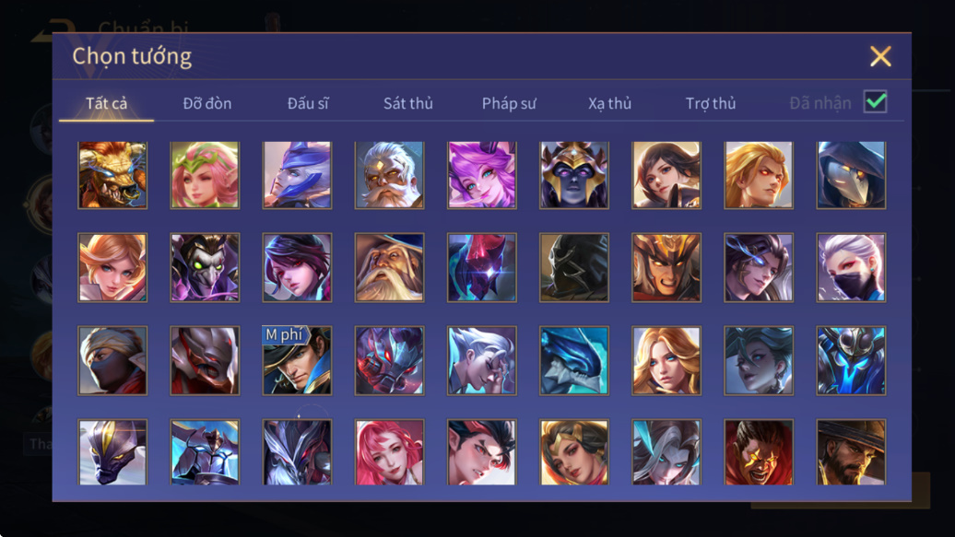Pick the white-bearded wizard in blue hat
The width and height of the screenshot is (955, 537).
(390, 268)
